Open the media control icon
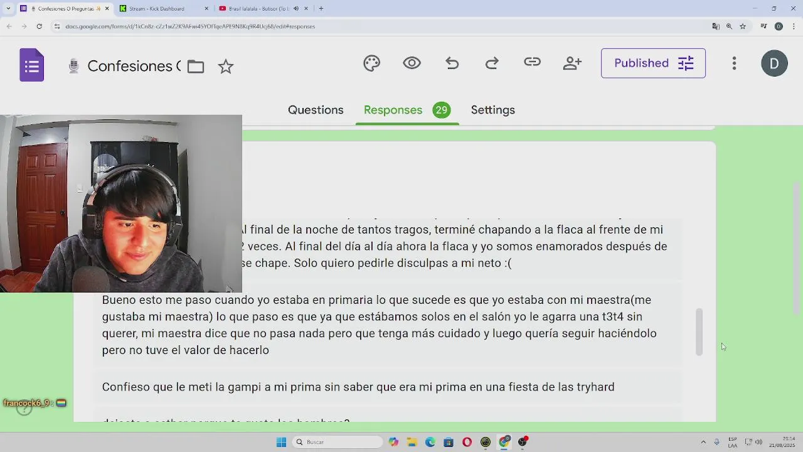This screenshot has height=452, width=803. tap(763, 26)
